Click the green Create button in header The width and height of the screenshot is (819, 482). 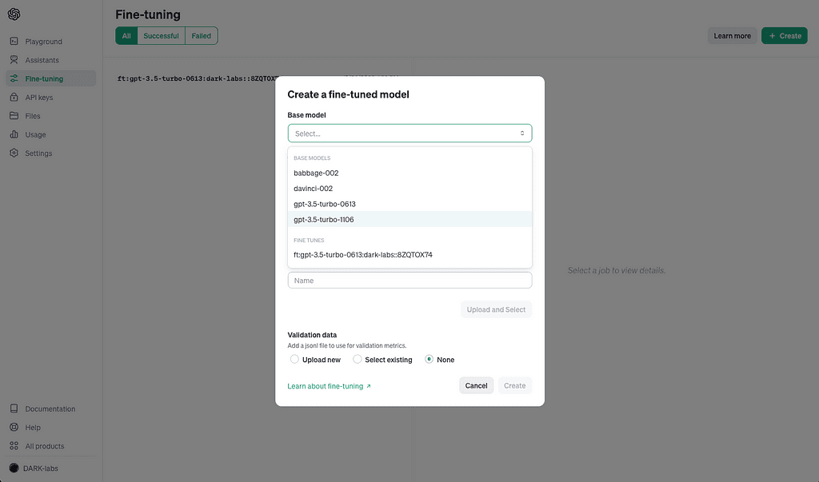tap(784, 35)
